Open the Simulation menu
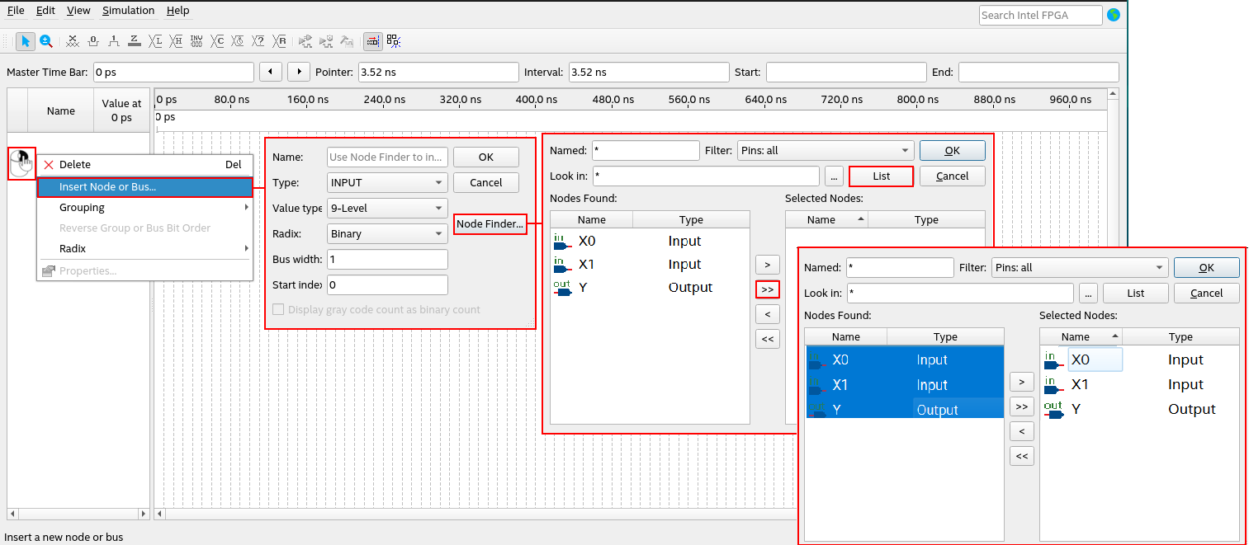This screenshot has width=1249, height=545. pyautogui.click(x=128, y=11)
